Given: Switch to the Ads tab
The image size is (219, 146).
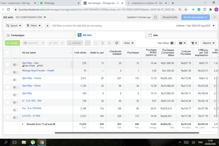Looking at the screenshot, I should click(182, 35).
